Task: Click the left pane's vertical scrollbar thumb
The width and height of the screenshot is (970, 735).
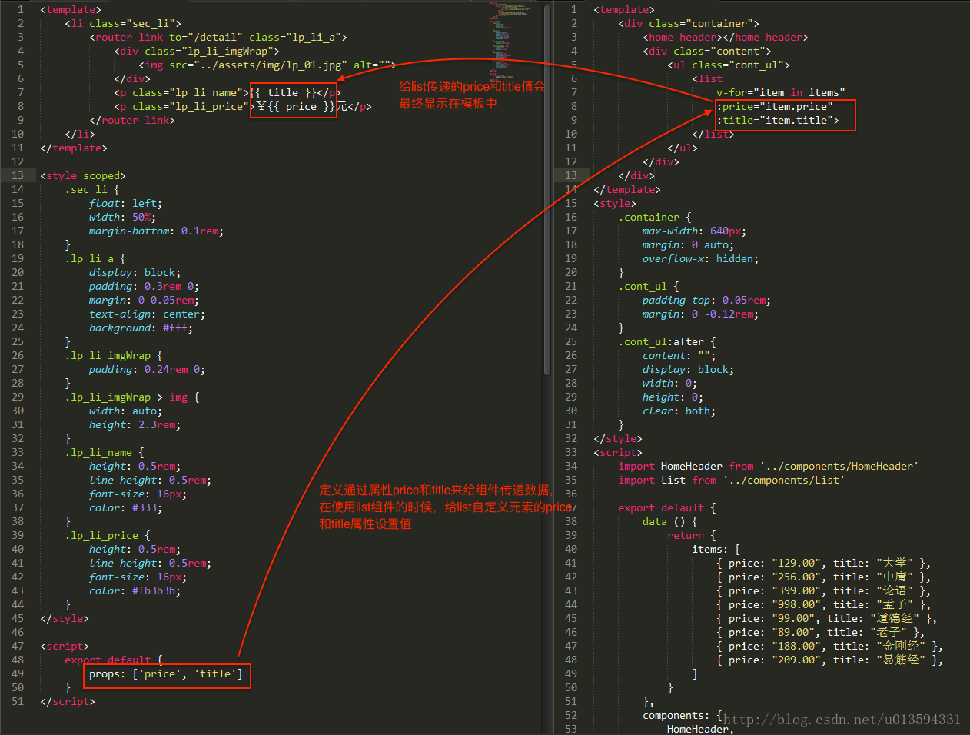Action: click(x=547, y=189)
